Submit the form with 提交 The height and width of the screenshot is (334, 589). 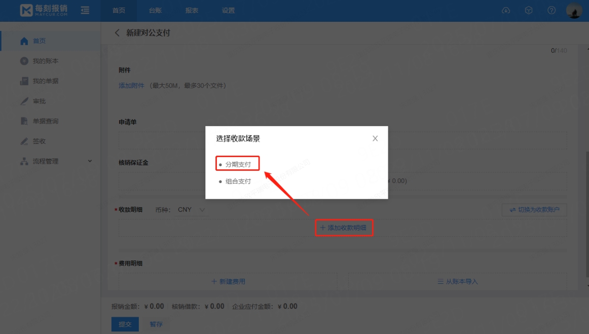pos(125,324)
